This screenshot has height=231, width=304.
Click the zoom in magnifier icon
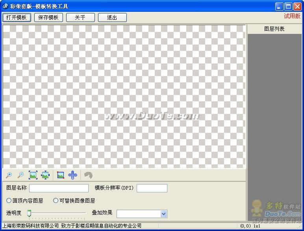pos(9,175)
